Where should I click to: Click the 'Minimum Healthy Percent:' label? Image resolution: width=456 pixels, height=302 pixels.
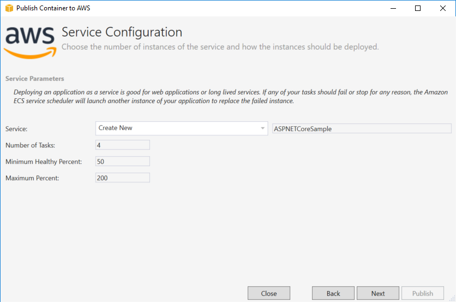click(x=44, y=162)
